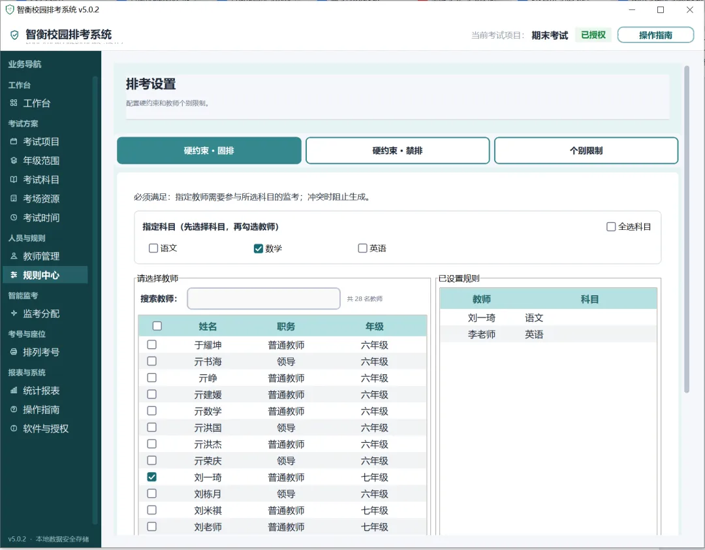Viewport: 705px width, 550px height.
Task: Click the 排列考号 icon
Action: [x=14, y=352]
